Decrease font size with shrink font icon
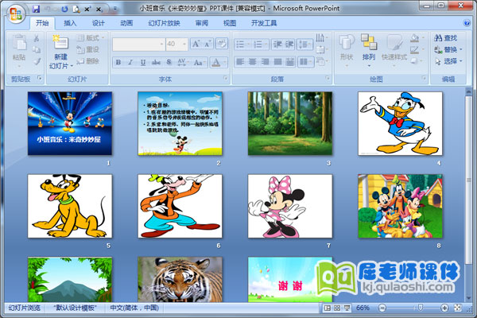This screenshot has height=318, width=477. (208, 45)
